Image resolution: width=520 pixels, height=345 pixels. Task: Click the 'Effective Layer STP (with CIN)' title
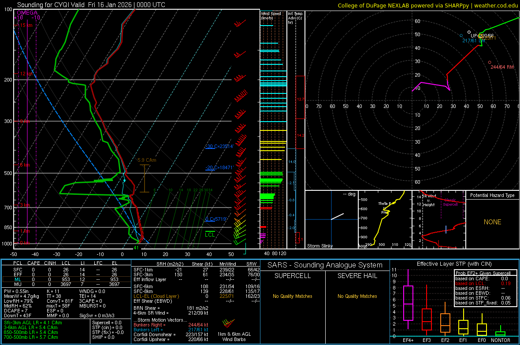[454, 264]
